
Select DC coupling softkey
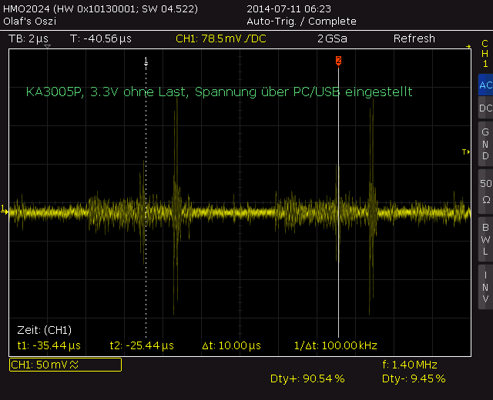(x=485, y=108)
